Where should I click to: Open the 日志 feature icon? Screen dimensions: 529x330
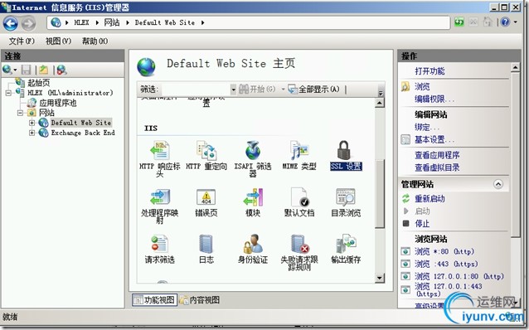point(206,244)
